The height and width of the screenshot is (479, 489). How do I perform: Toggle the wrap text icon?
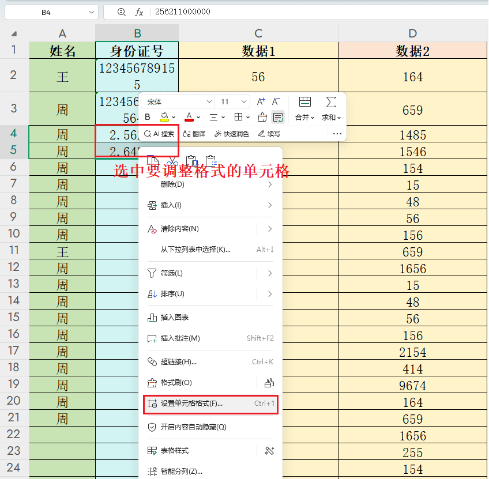pyautogui.click(x=277, y=116)
